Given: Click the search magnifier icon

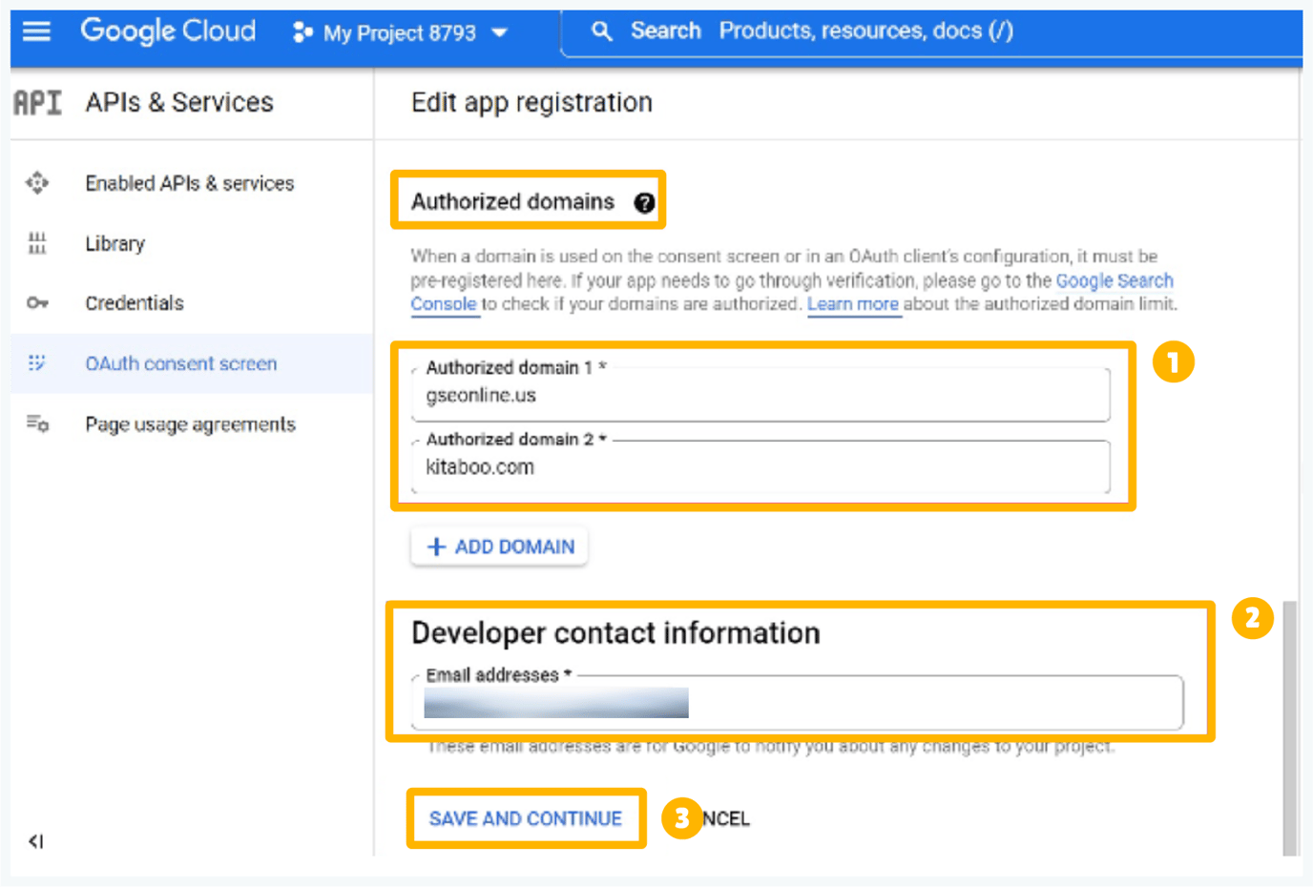Looking at the screenshot, I should coord(601,31).
